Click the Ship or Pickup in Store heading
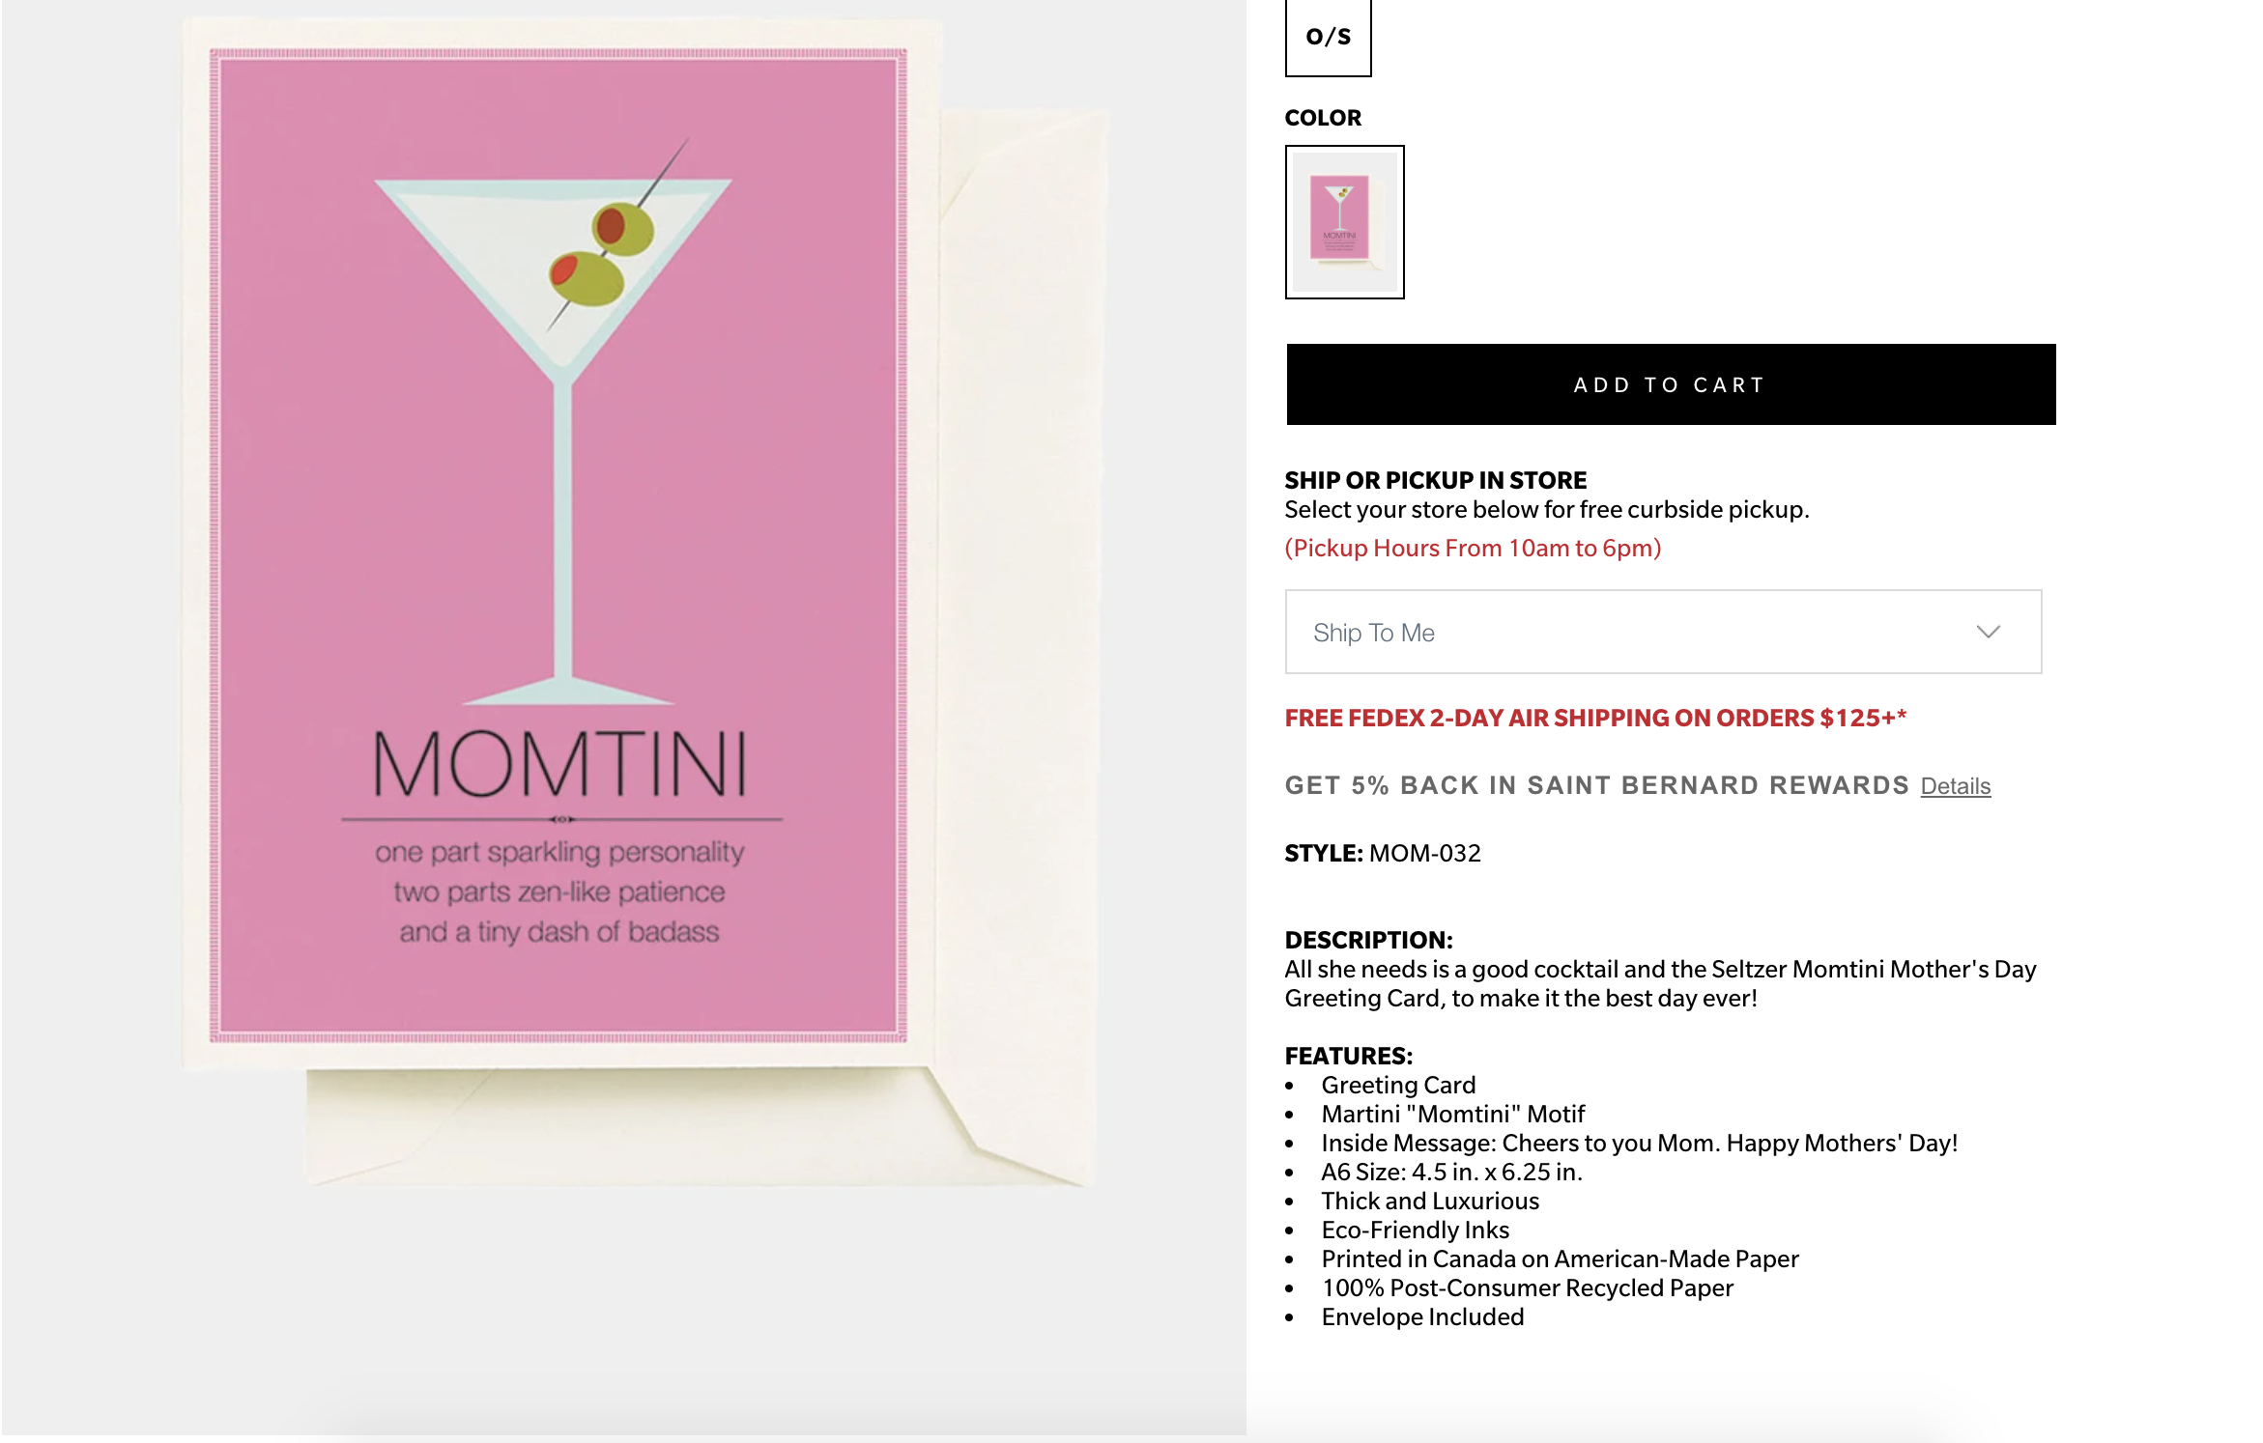 (x=1435, y=480)
